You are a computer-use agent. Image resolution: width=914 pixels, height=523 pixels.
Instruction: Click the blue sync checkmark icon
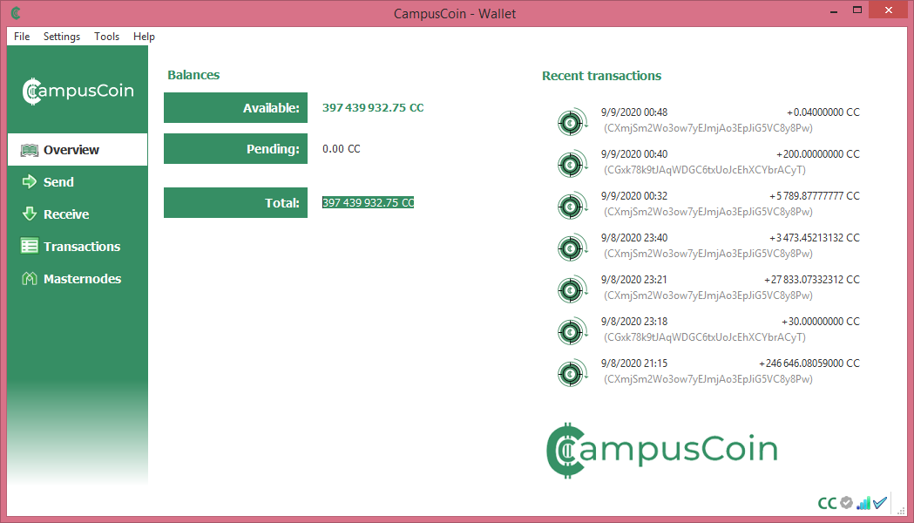tap(880, 502)
